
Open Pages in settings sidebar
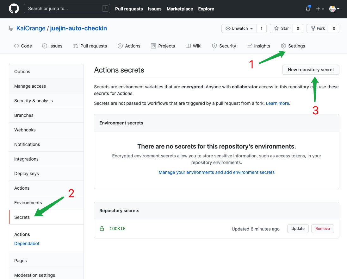tap(46, 261)
